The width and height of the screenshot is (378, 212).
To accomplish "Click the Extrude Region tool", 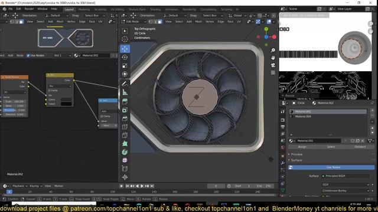I will (x=125, y=101).
